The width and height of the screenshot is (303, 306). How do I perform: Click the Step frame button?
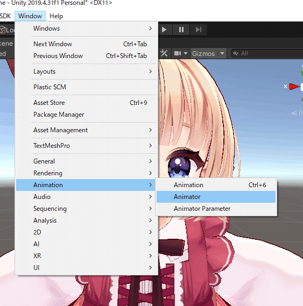[199, 30]
